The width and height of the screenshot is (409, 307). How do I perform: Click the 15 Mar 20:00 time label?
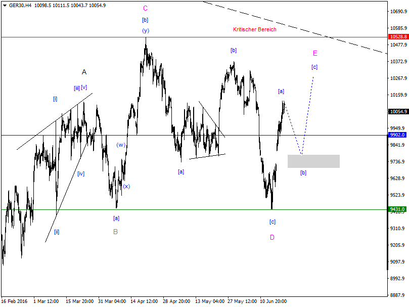pos(79,301)
